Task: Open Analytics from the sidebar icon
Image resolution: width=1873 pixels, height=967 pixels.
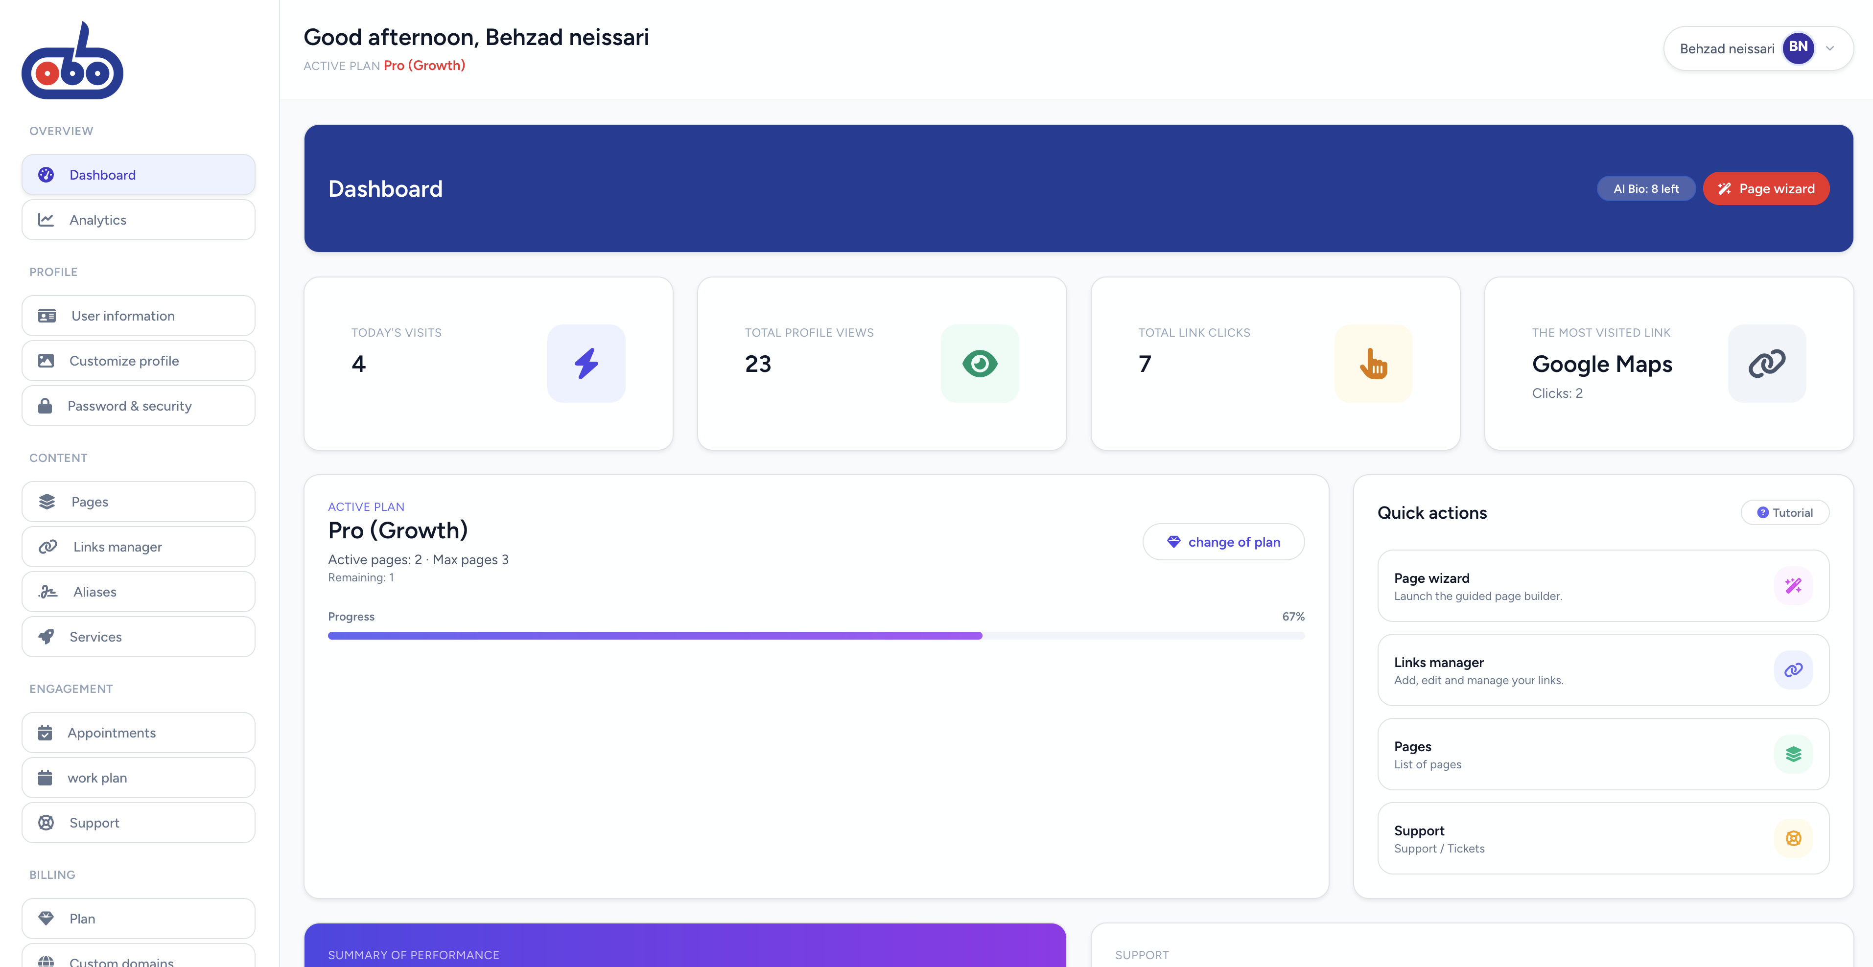Action: tap(47, 220)
